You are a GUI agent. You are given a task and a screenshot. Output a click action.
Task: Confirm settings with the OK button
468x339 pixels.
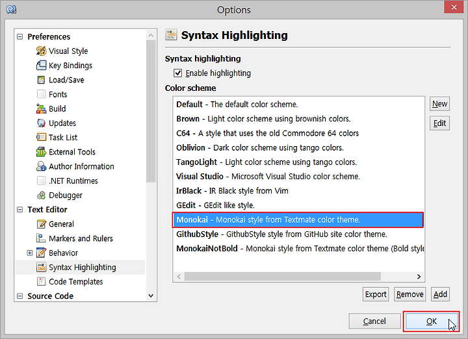tap(432, 321)
